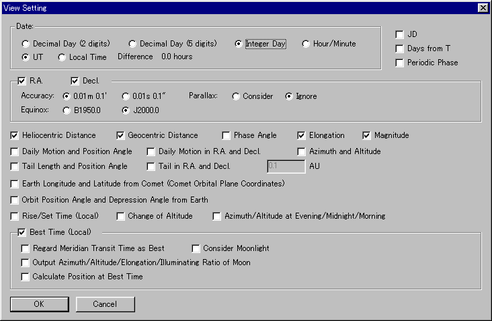Check Azimuth and Altitude option
The height and width of the screenshot is (321, 492).
click(302, 151)
